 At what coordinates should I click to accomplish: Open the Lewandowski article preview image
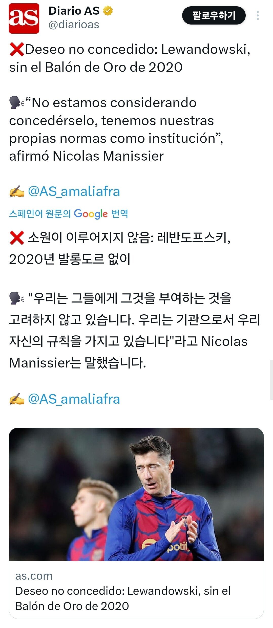[136, 494]
